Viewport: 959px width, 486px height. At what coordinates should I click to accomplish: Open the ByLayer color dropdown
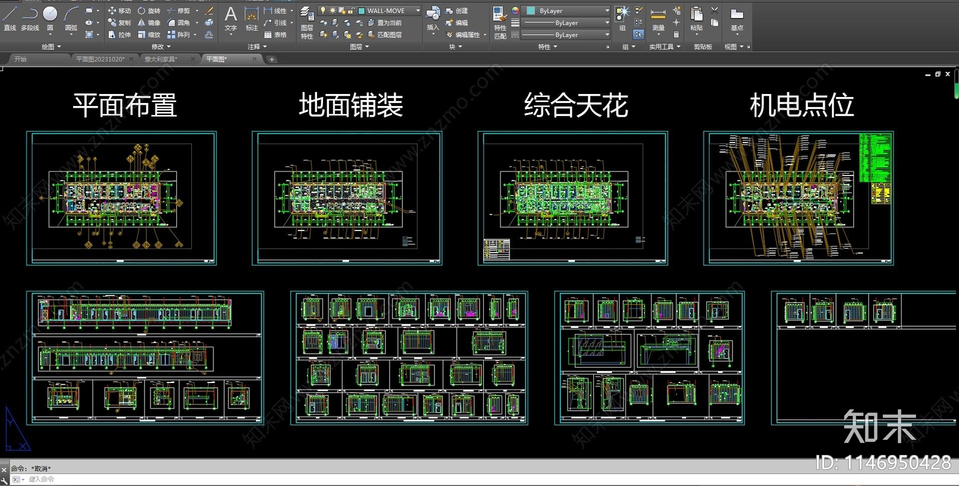point(607,11)
